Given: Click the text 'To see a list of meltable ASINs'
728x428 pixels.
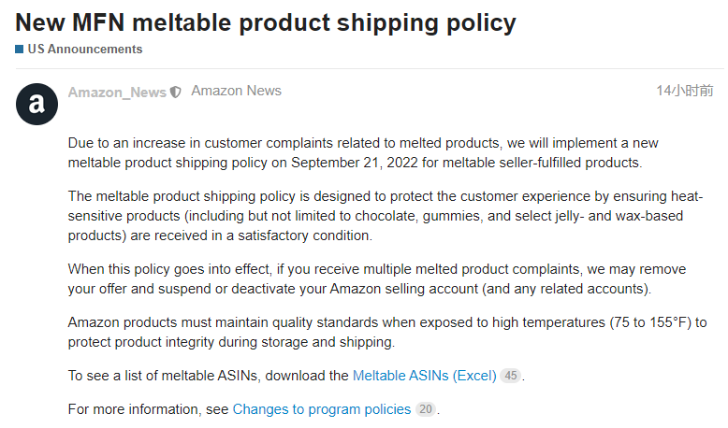Looking at the screenshot, I should click(x=163, y=375).
